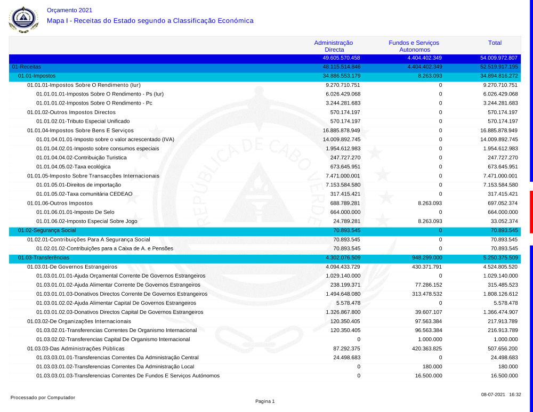Click the Cabo Verde coat of arms emblem
This screenshot has width=533, height=412.
click(x=23, y=20)
